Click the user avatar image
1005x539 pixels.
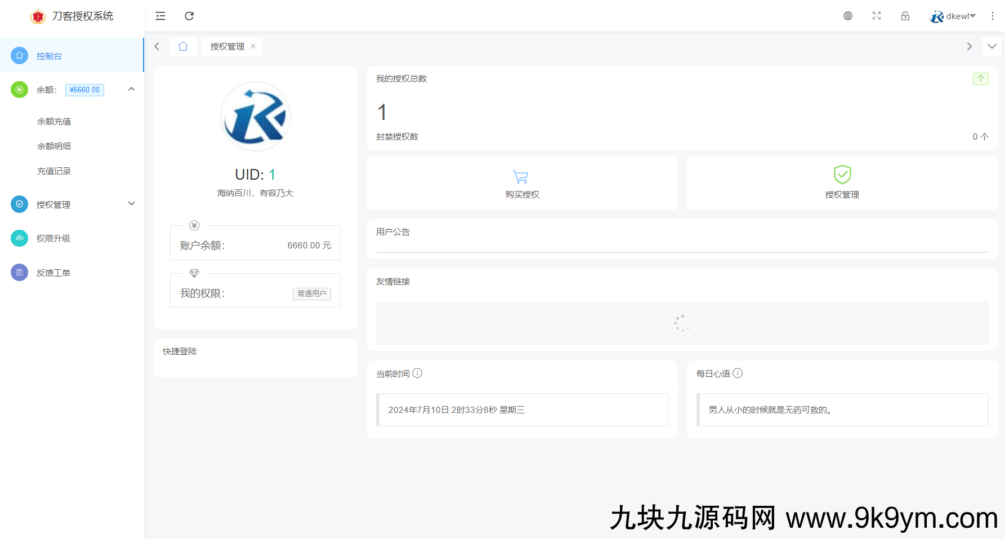pos(256,117)
